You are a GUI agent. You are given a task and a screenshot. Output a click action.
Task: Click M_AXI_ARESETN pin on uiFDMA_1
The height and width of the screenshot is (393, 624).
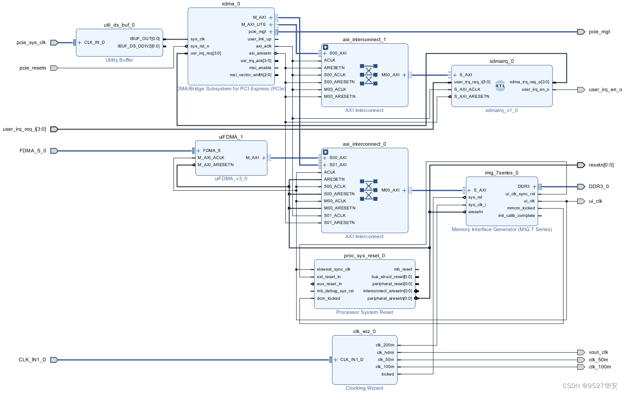tap(216, 165)
